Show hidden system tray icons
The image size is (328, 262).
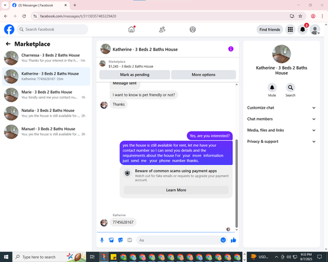pos(276,257)
